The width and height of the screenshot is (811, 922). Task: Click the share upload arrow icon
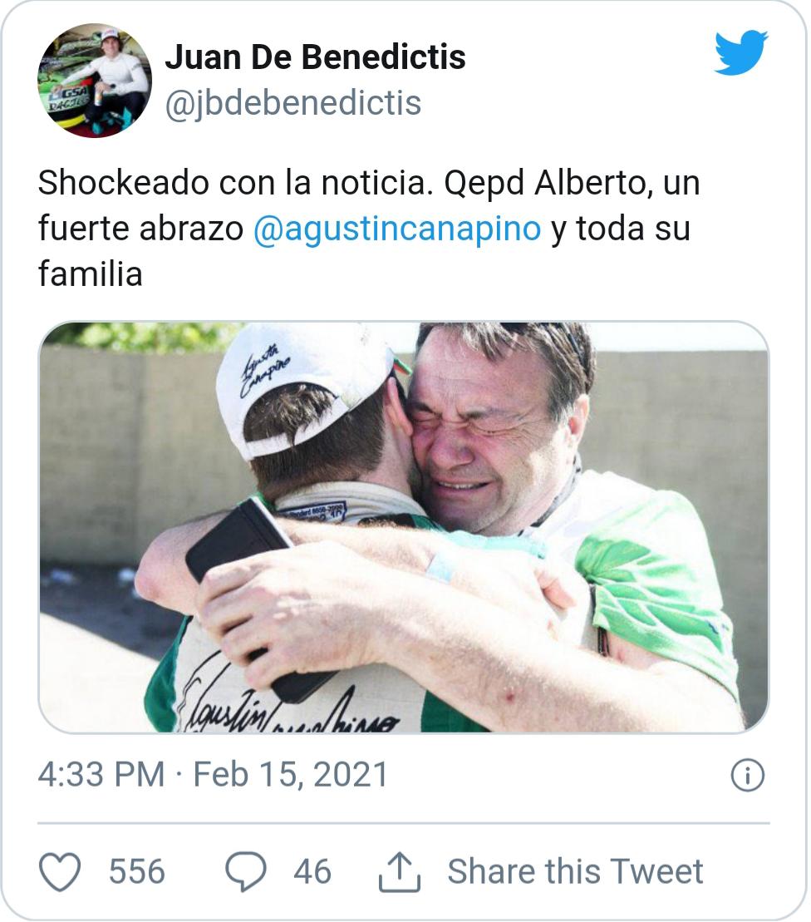coord(400,872)
